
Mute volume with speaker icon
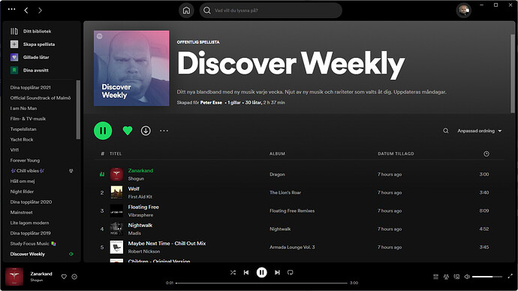tap(467, 277)
